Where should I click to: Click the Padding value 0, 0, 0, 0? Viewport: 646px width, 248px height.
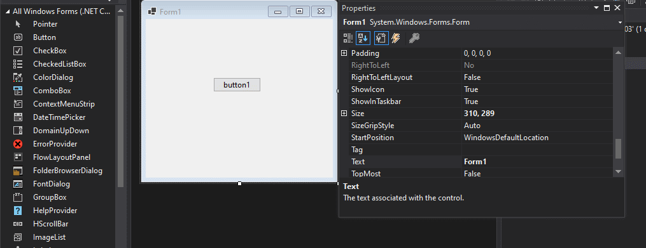point(477,53)
